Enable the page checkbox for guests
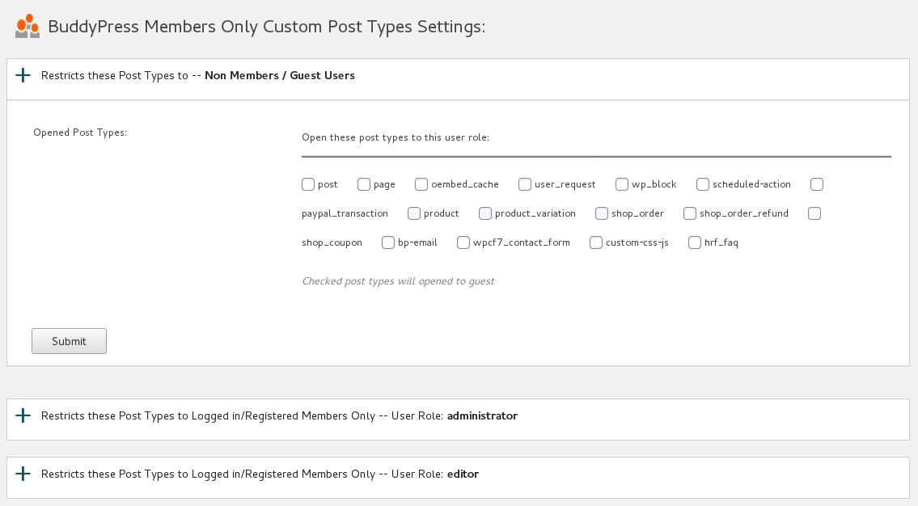The height and width of the screenshot is (506, 918). [364, 184]
